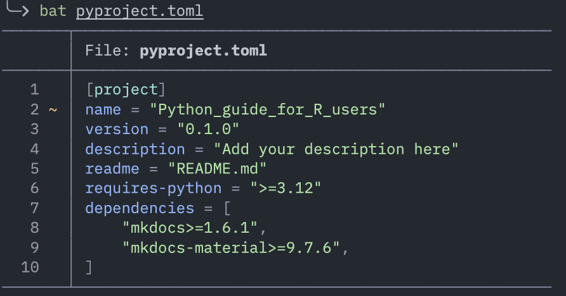Click the description key

pos(135,149)
